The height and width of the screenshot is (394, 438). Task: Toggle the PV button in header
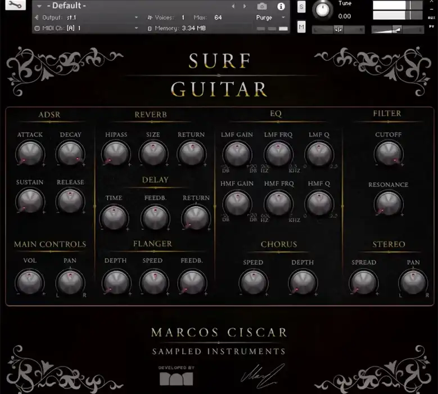(x=431, y=27)
